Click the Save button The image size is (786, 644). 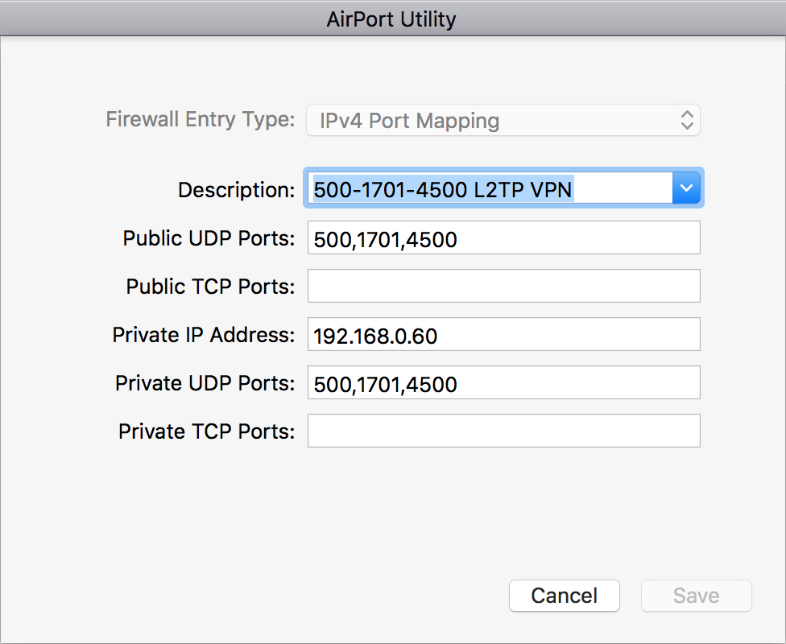(x=697, y=596)
